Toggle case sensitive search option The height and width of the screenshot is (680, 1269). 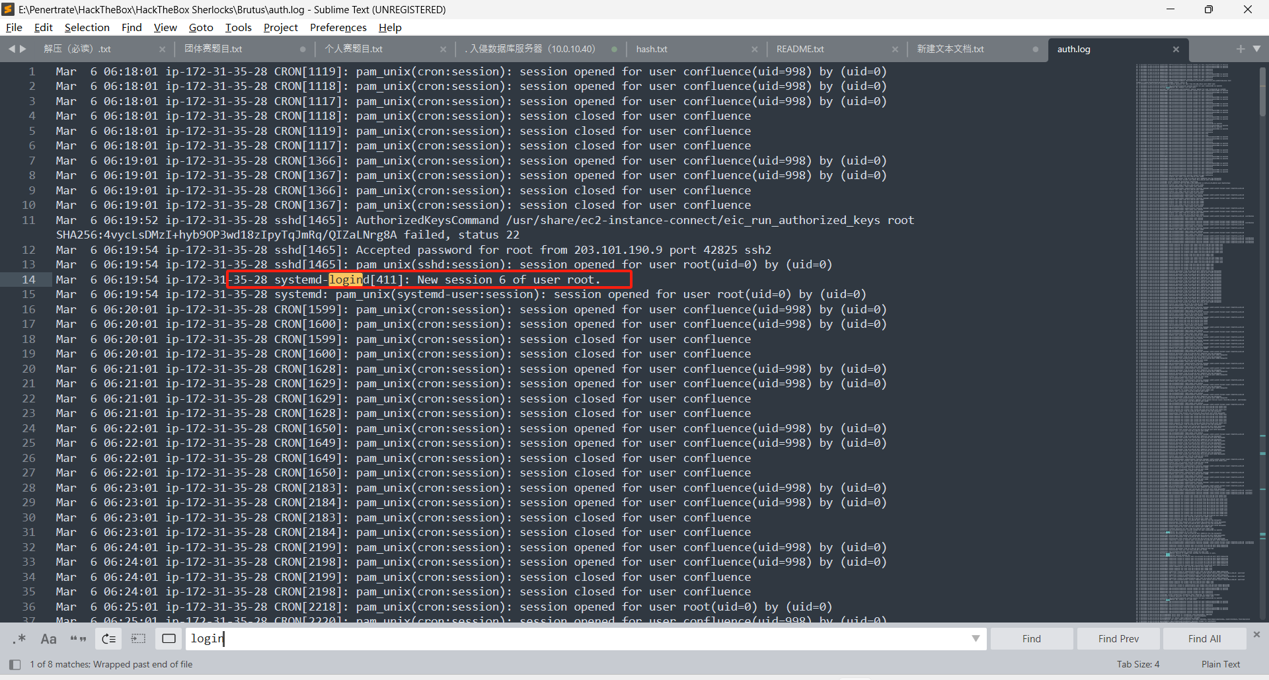[x=48, y=638]
